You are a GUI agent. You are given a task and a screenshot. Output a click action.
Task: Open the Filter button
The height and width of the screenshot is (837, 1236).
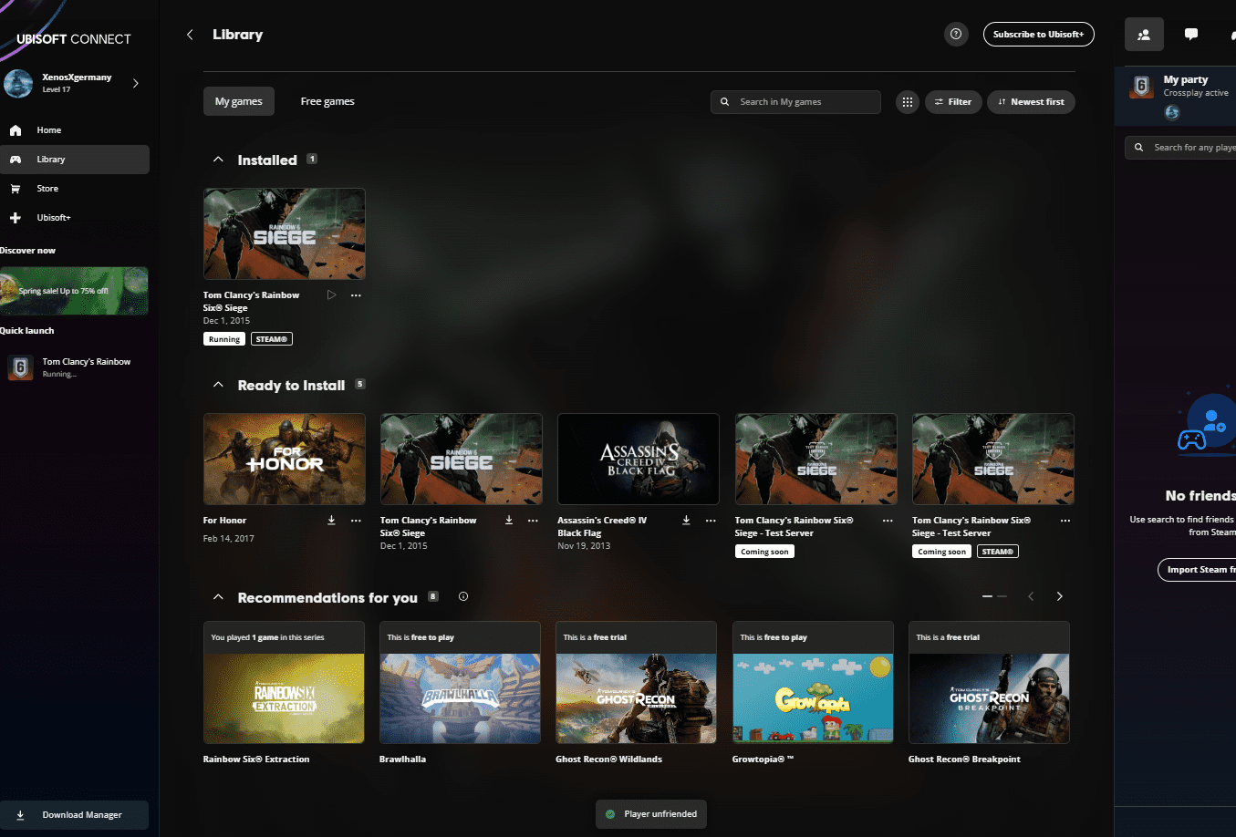[953, 102]
